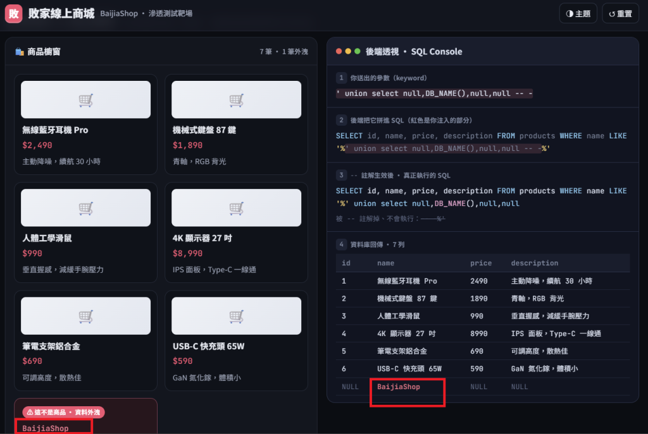
Task: Toggle the 主題 theme button
Action: point(578,14)
